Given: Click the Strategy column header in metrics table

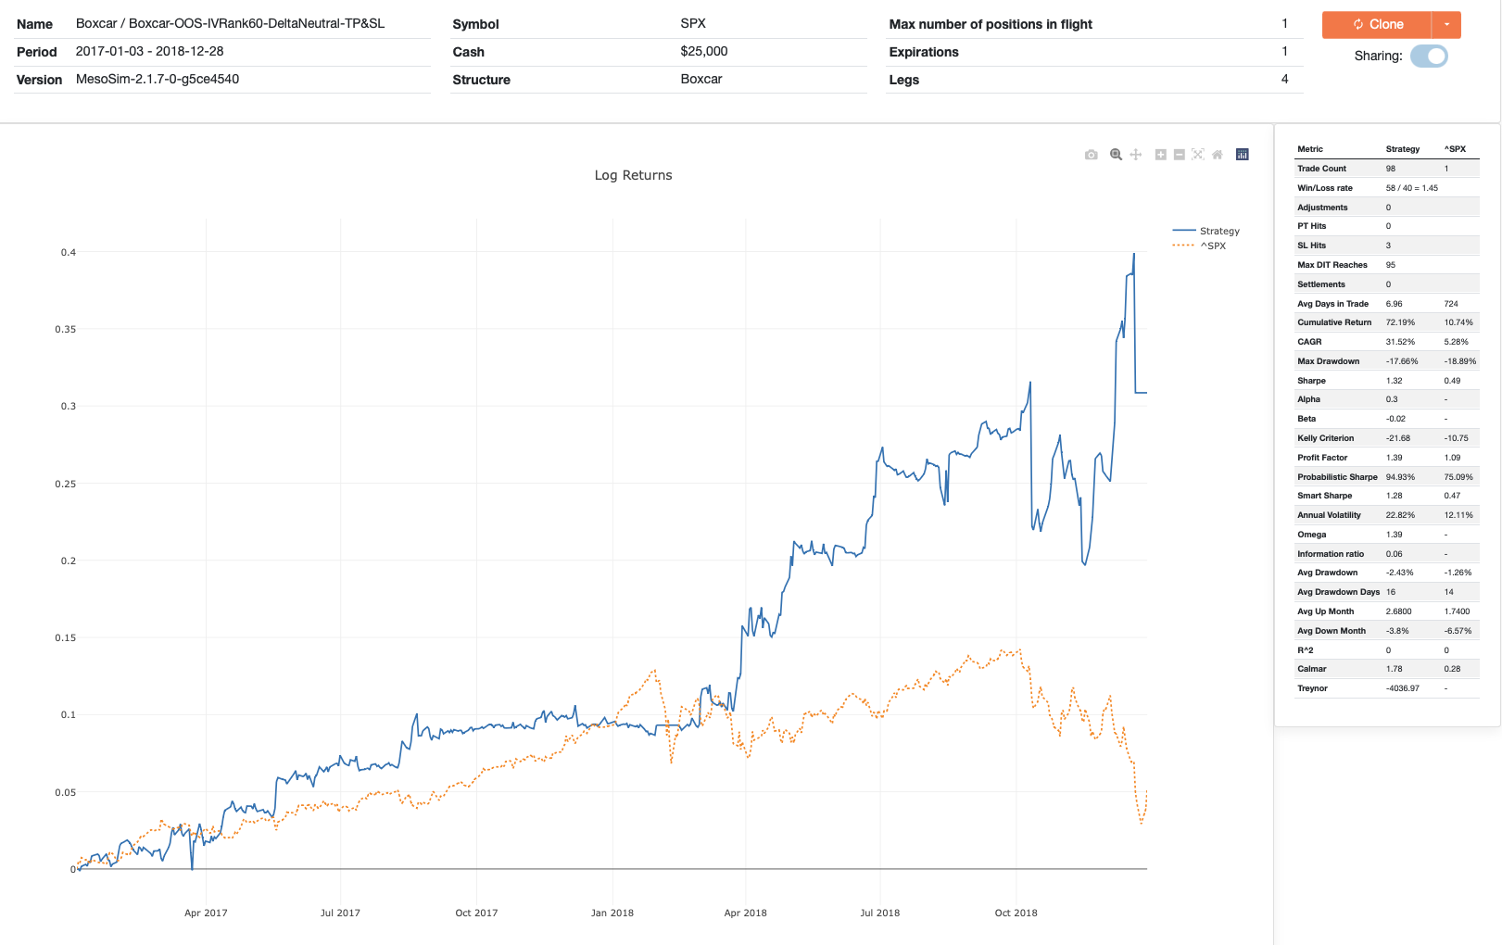Looking at the screenshot, I should coord(1402,149).
